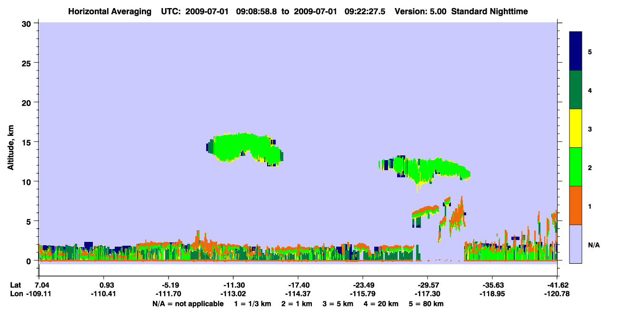Click the longitude value -113.02
This screenshot has width=619, height=317.
tap(233, 294)
